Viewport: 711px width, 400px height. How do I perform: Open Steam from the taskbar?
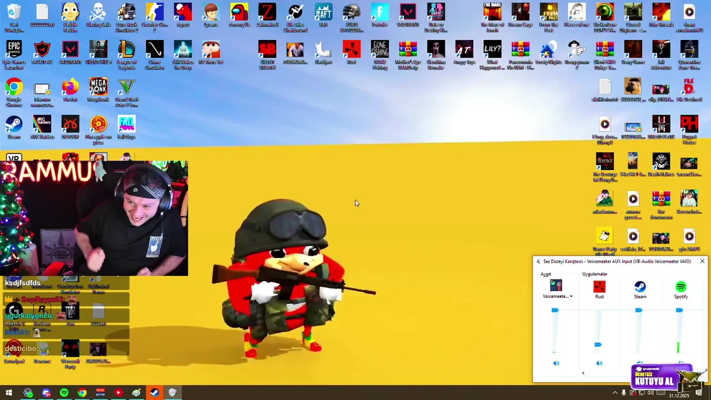tap(154, 393)
